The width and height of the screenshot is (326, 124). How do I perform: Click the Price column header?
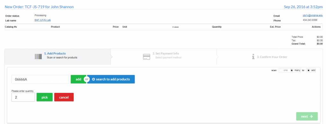[116, 27]
